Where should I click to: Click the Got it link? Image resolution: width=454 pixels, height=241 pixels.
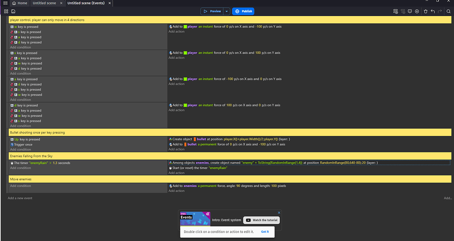click(265, 232)
